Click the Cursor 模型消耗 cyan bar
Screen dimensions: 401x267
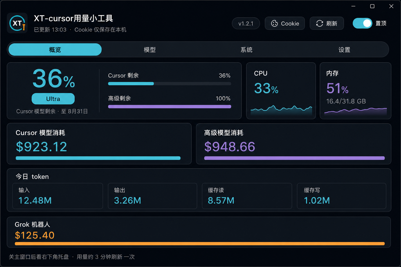coord(98,158)
